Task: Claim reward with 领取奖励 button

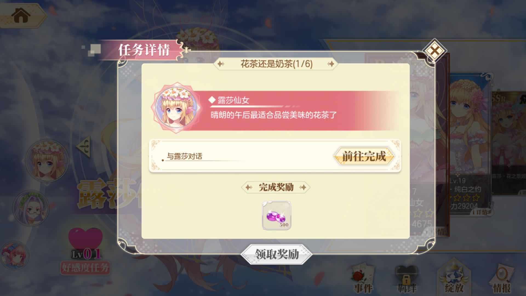Action: pyautogui.click(x=277, y=254)
